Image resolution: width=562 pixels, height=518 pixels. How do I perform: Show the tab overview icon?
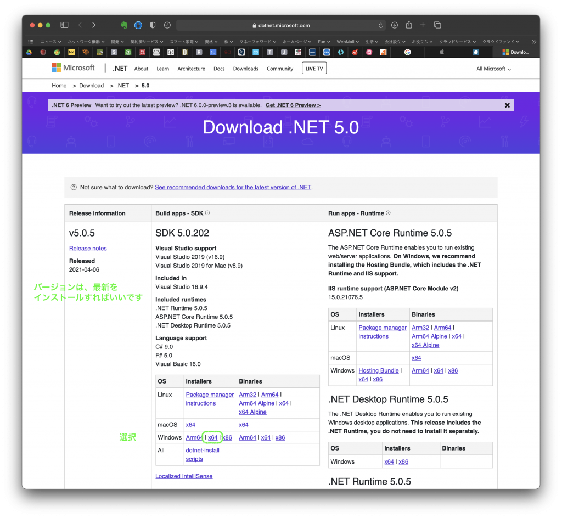[x=437, y=25]
